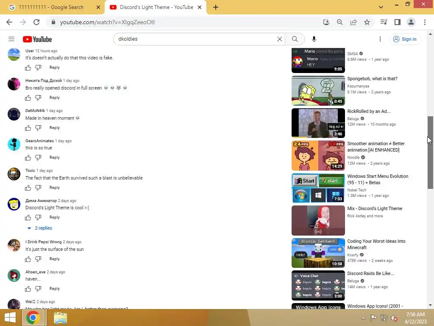
Task: Open 'Windows Start Menu Evolution' video
Action: click(378, 180)
